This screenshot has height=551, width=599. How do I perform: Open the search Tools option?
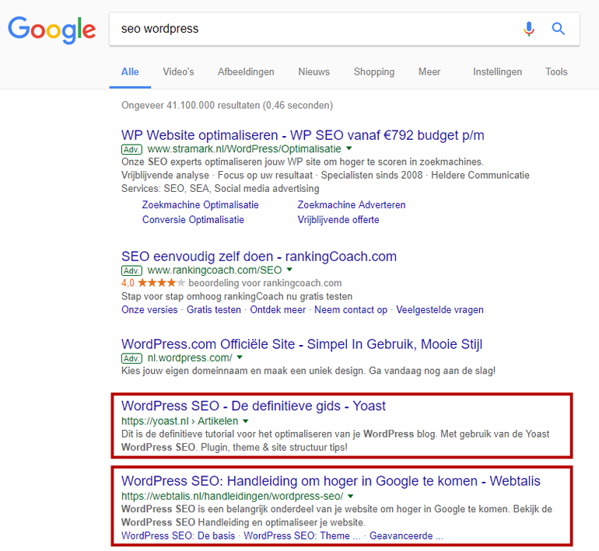point(556,71)
